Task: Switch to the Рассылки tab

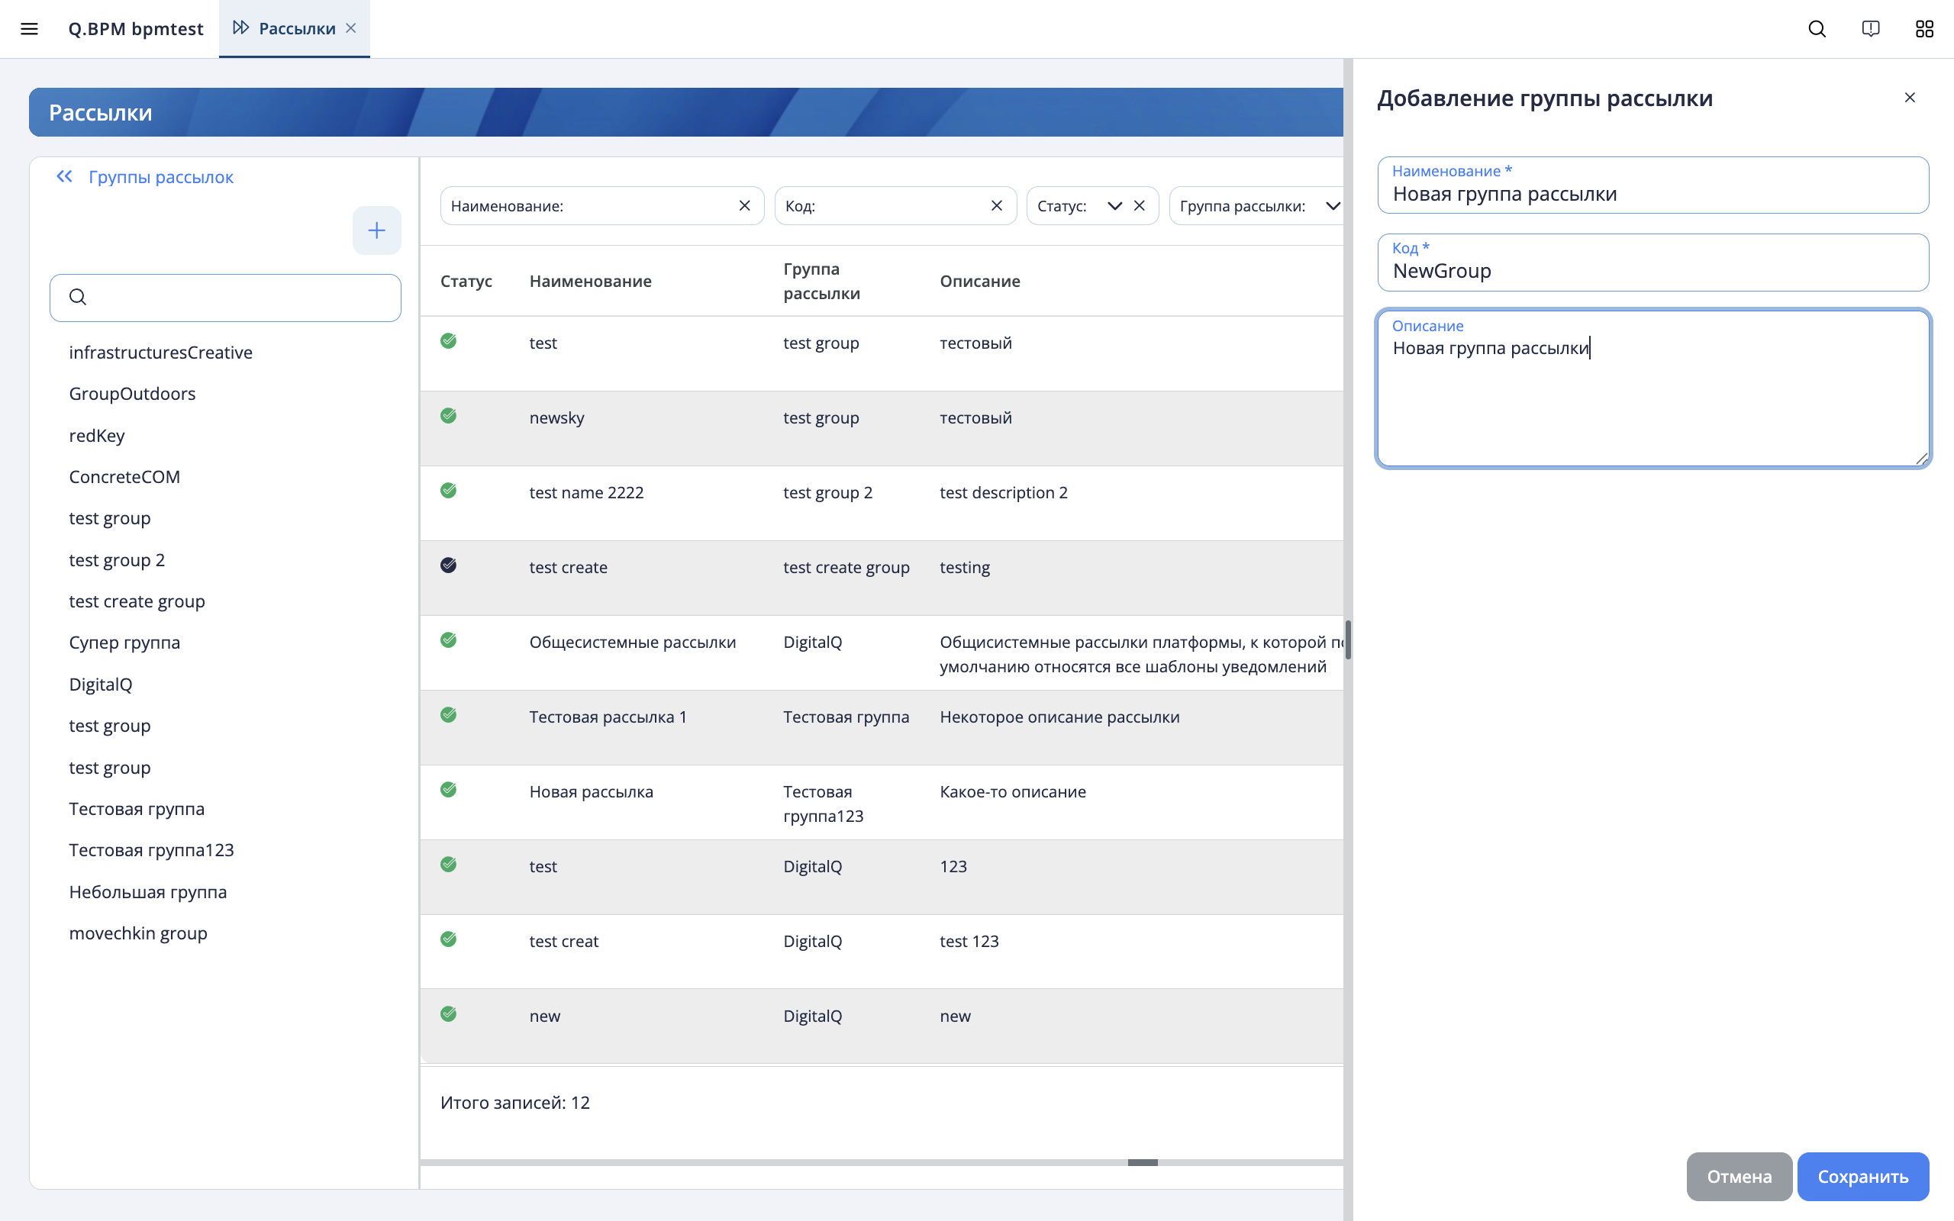Action: [294, 28]
